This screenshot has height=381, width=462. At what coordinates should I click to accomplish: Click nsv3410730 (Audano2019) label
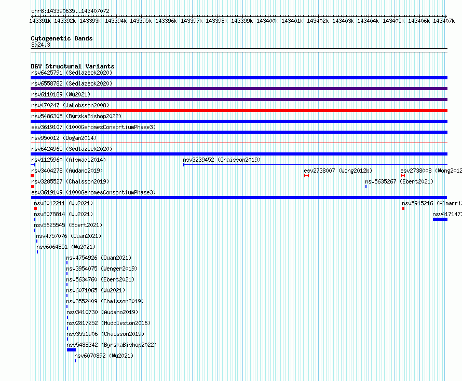103,312
